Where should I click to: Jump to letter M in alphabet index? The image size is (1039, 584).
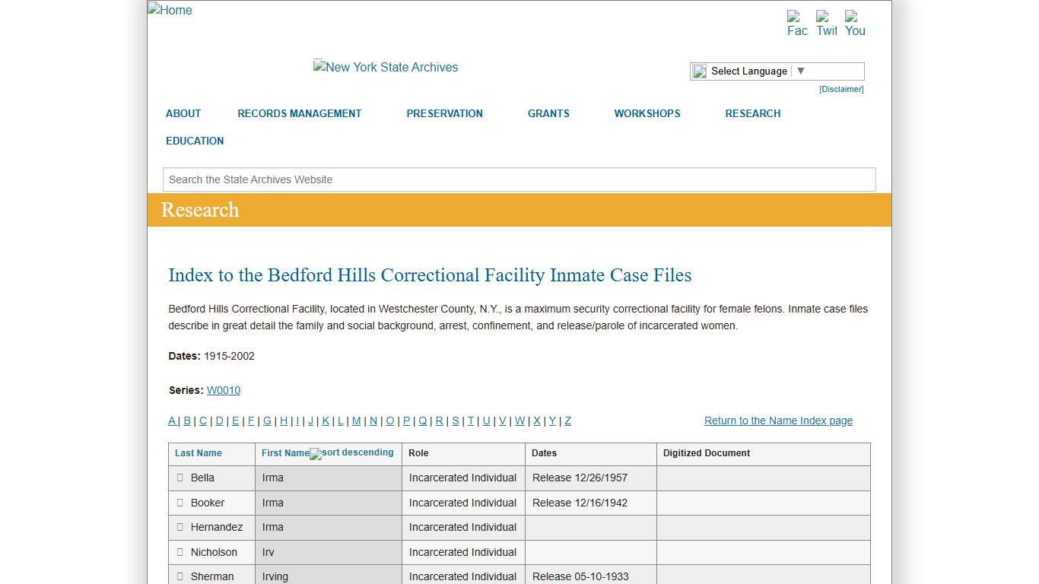click(x=356, y=421)
